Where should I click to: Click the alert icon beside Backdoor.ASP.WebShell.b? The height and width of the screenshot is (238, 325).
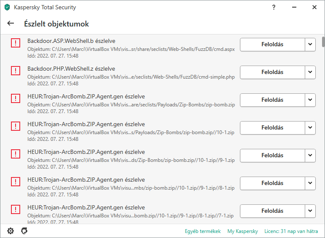(16, 43)
